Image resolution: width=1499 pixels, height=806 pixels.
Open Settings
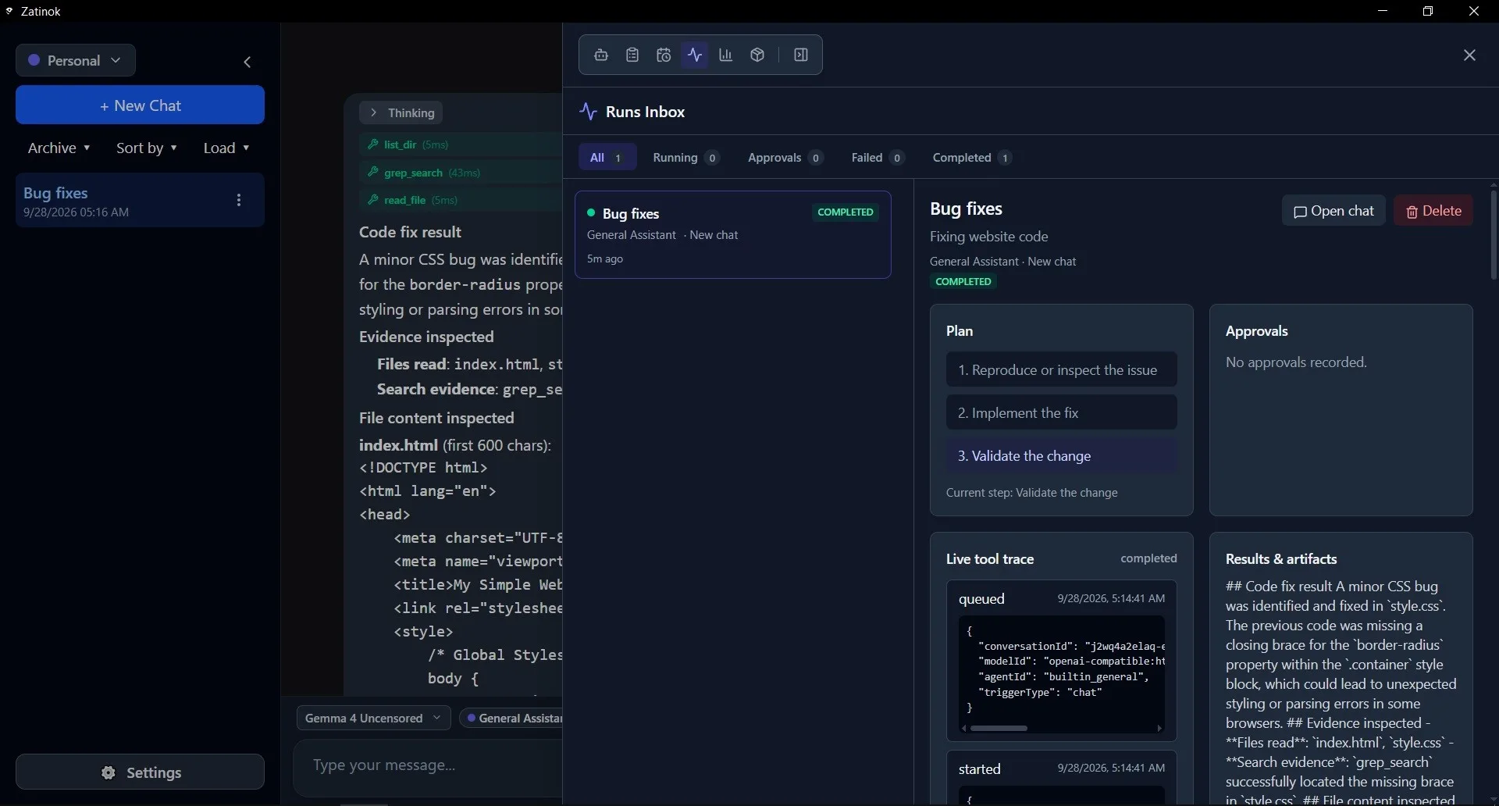tap(141, 772)
